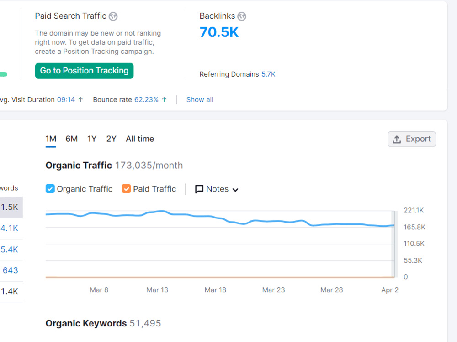Click the Notes speech bubble icon

tap(199, 189)
